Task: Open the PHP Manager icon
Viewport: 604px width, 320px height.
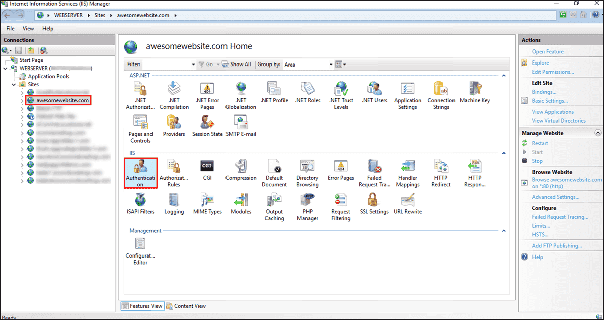Action: coord(307,202)
